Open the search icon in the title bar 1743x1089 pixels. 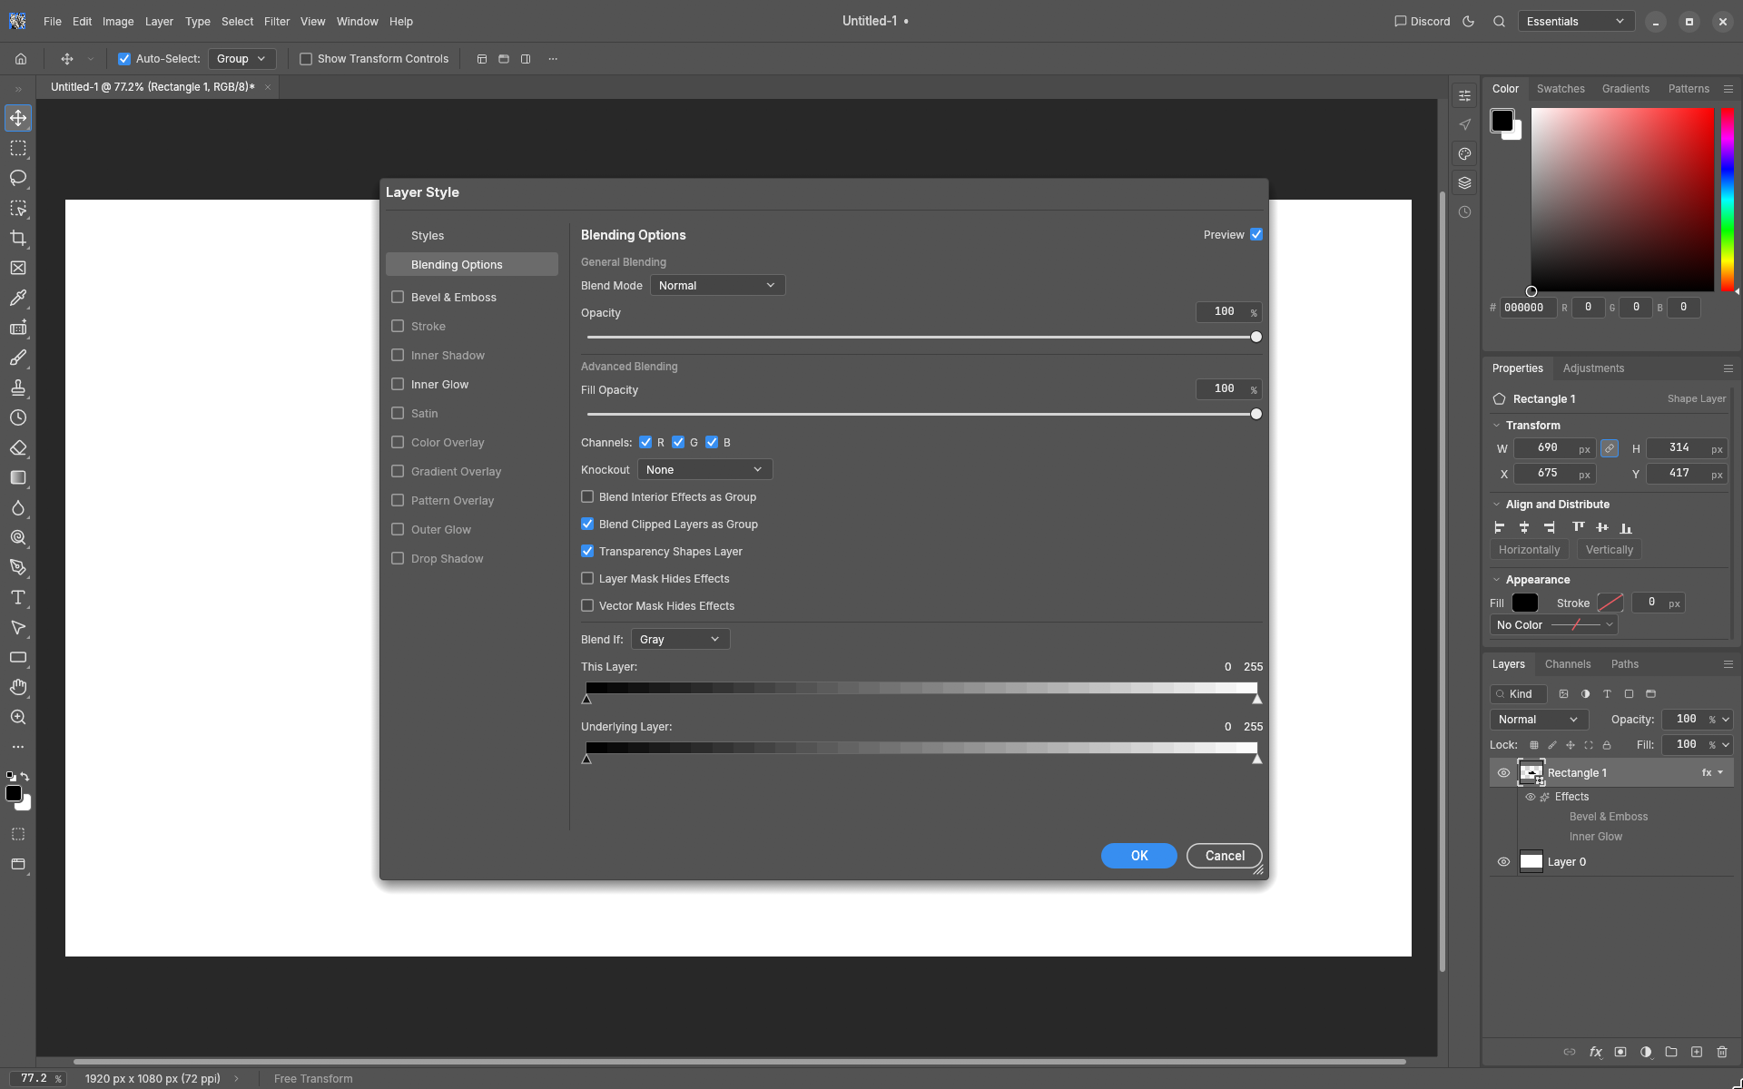1499,22
